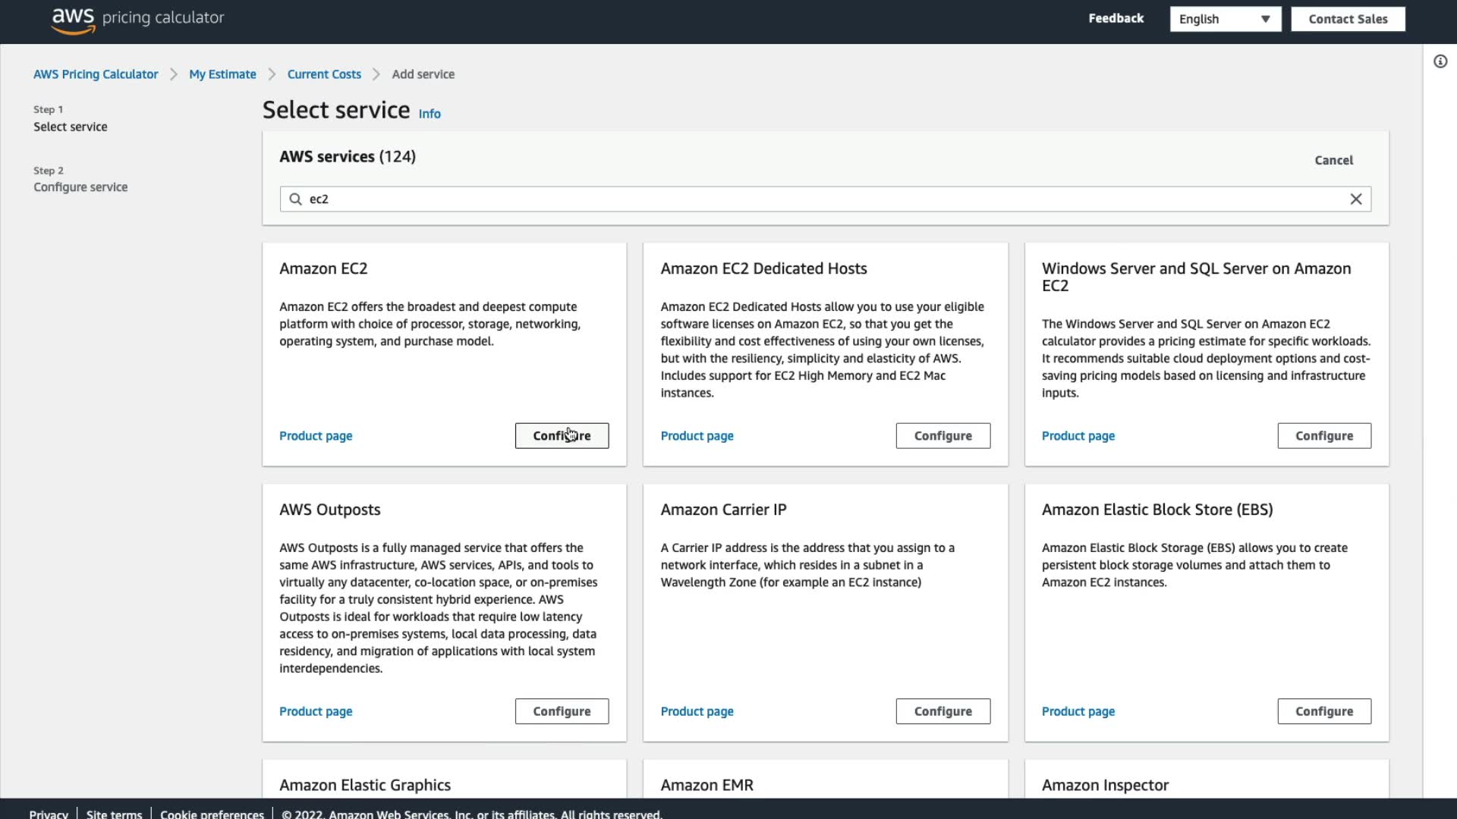Open AWS Outposts Product page

[316, 711]
